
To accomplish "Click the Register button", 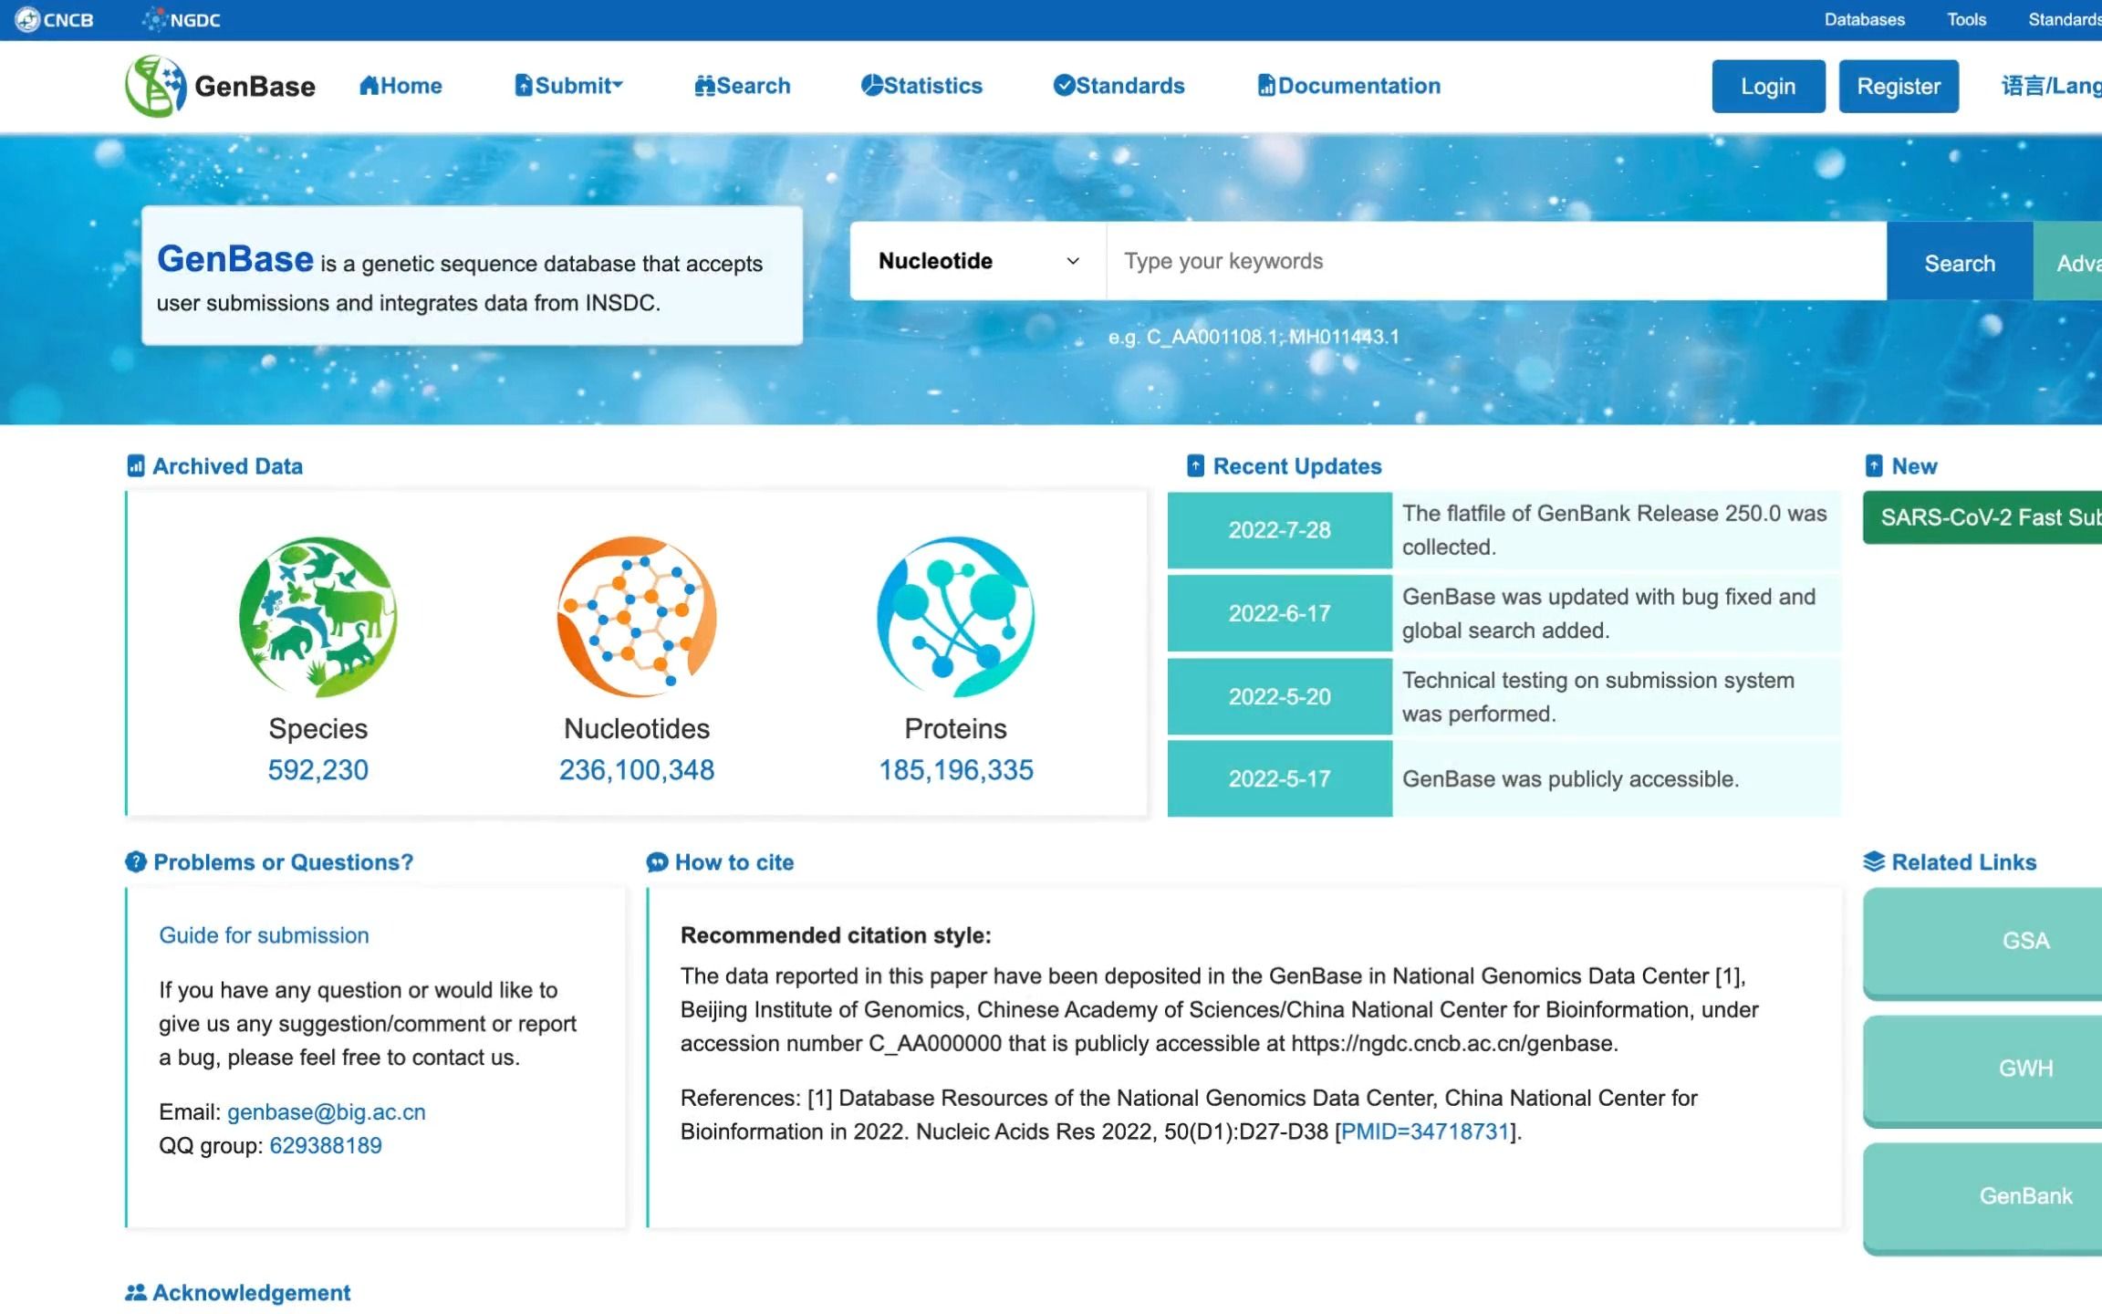I will (x=1899, y=87).
